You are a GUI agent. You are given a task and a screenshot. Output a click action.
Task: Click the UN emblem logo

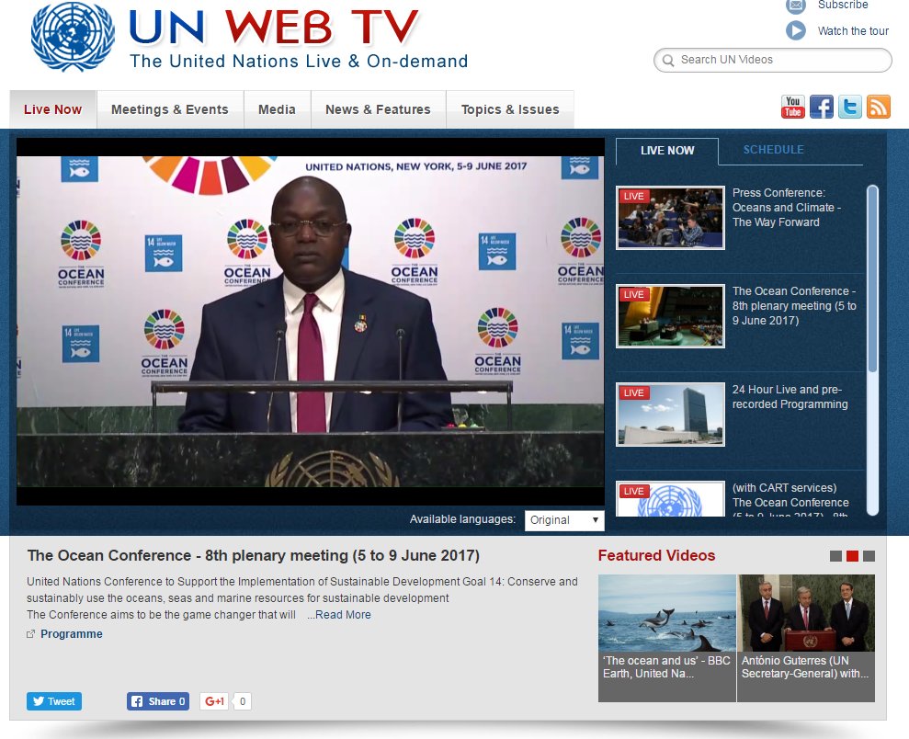tap(73, 36)
